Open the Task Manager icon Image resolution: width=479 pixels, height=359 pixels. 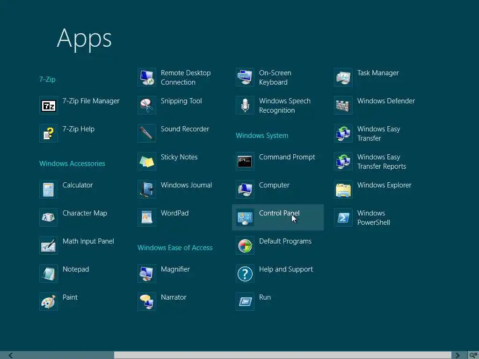(x=343, y=78)
